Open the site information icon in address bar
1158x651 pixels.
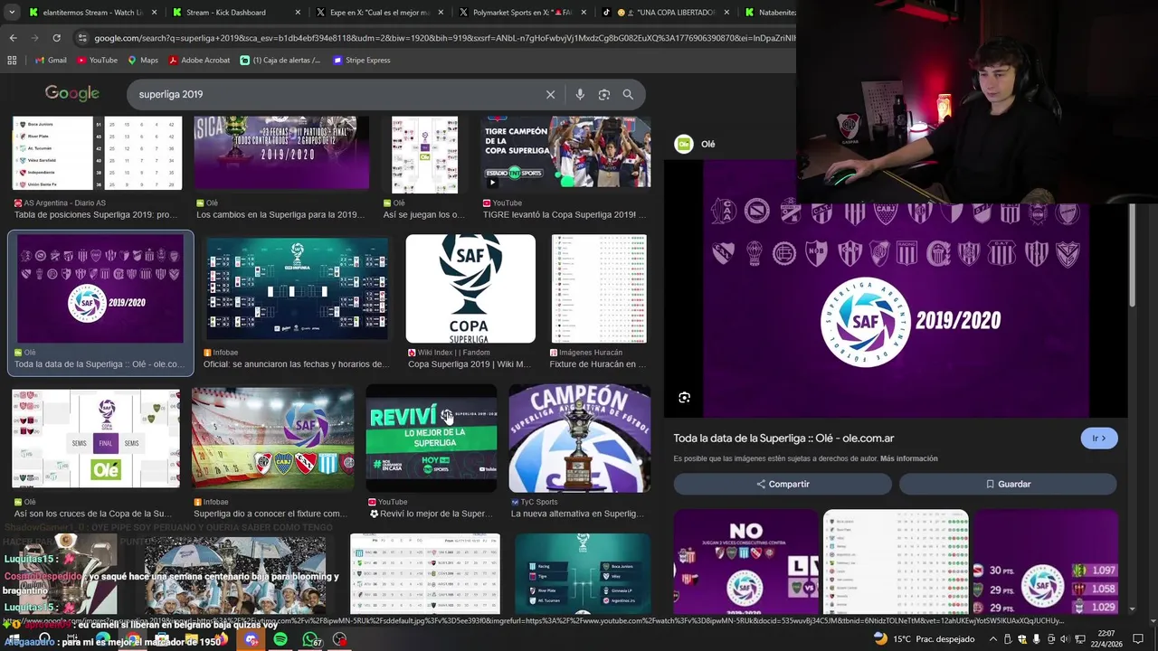pyautogui.click(x=82, y=38)
